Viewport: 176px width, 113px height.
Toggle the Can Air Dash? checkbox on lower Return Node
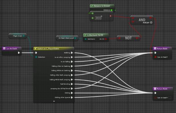pyautogui.click(x=170, y=98)
